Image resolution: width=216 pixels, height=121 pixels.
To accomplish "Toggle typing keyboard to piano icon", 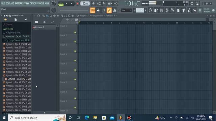I will [92, 10].
